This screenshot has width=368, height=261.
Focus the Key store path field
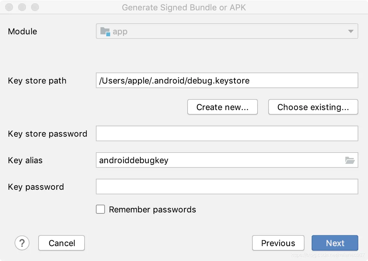coord(227,81)
